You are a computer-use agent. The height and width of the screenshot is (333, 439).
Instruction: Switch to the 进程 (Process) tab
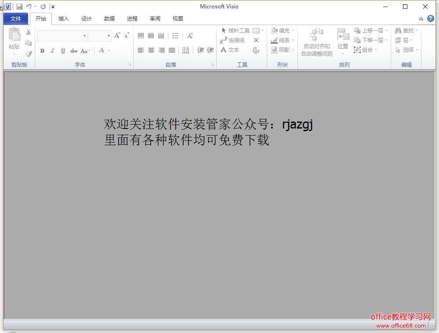132,19
